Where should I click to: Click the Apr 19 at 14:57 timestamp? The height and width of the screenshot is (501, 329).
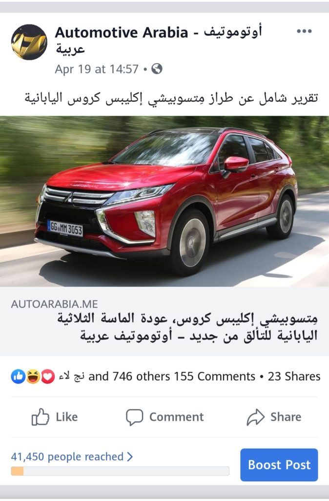click(x=97, y=68)
